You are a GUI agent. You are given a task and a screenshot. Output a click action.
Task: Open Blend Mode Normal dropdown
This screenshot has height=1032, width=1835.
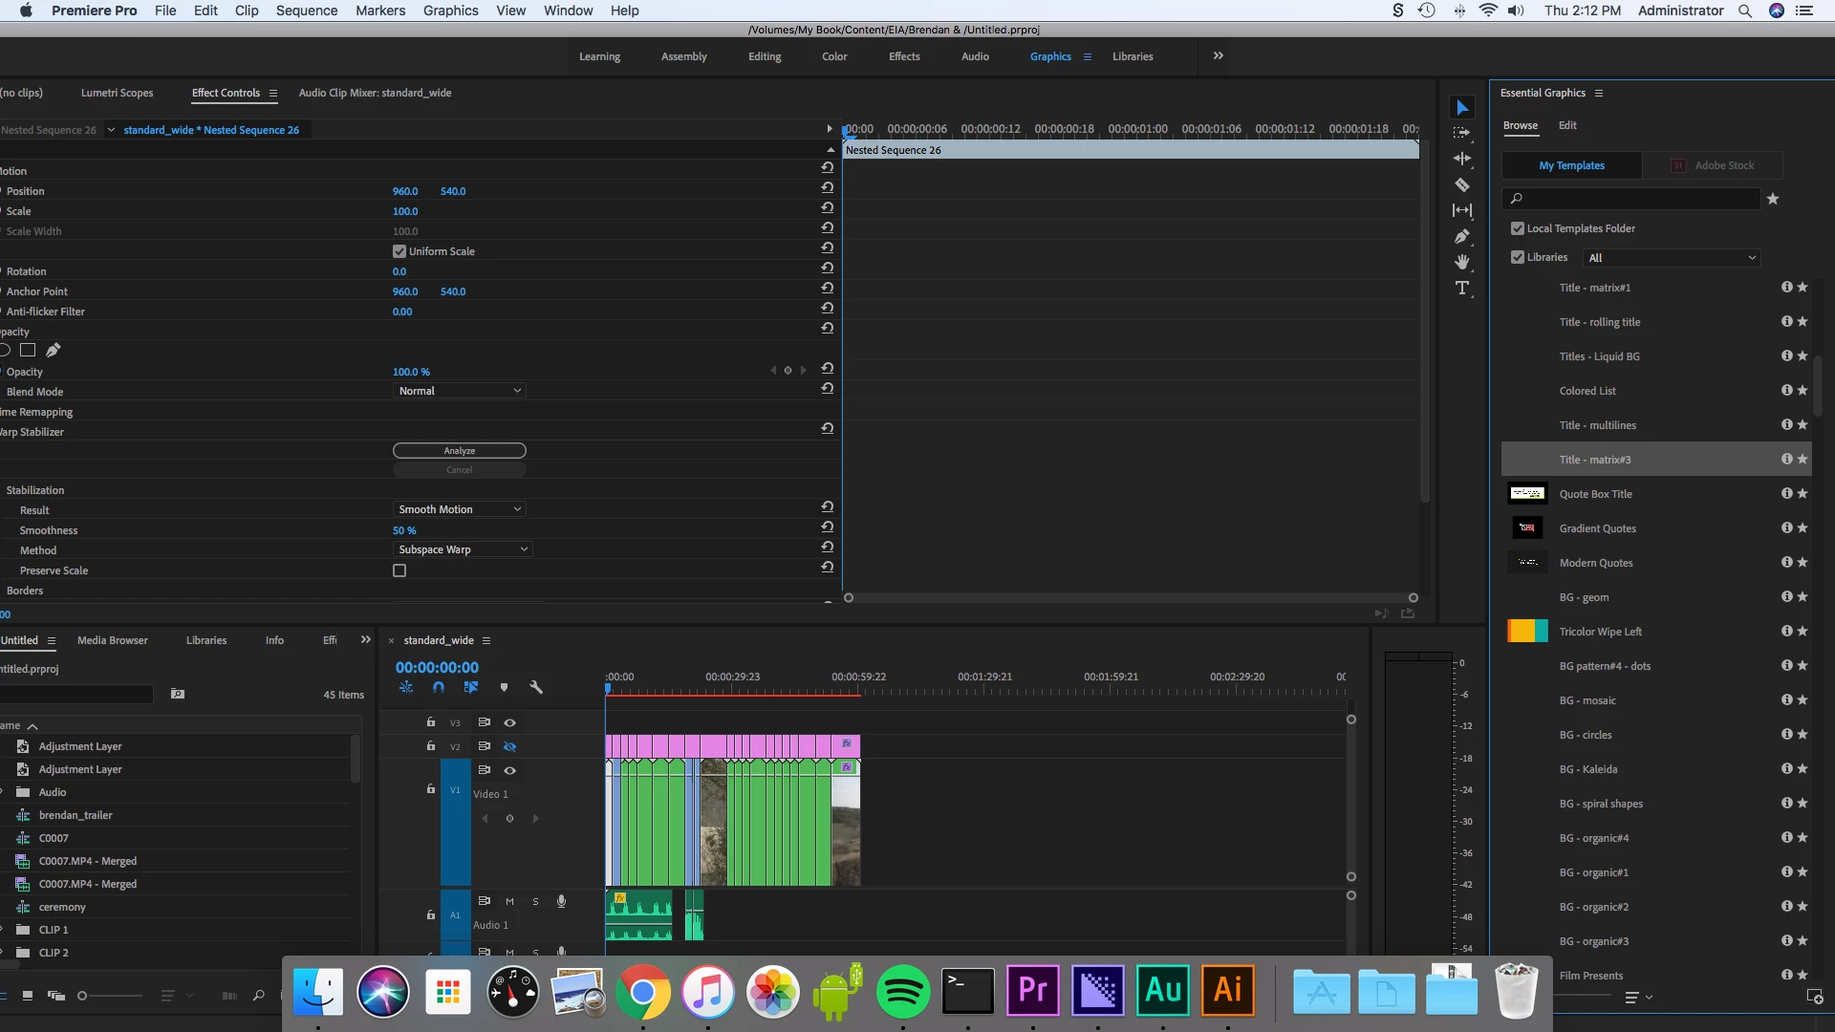[460, 391]
